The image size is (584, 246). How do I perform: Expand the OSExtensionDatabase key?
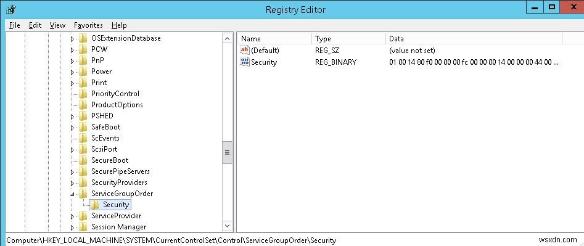(72, 39)
